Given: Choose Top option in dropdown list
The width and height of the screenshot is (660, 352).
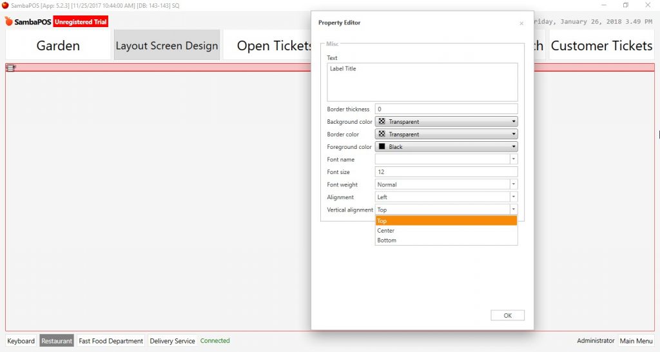Looking at the screenshot, I should point(446,220).
